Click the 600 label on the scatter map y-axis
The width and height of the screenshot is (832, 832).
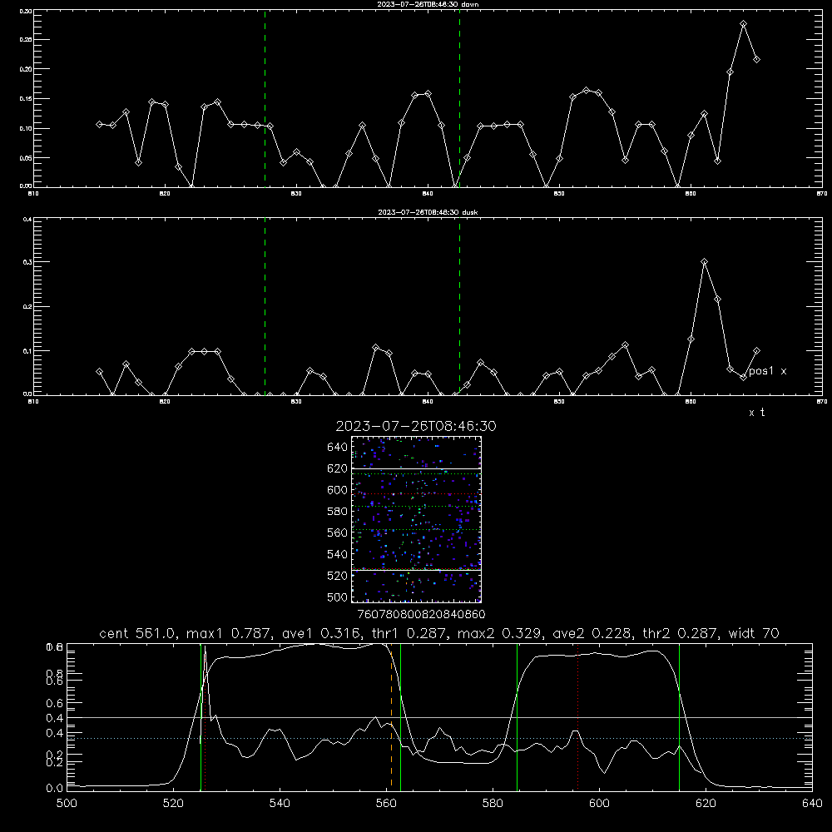coord(337,490)
